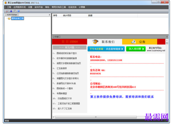Open FAQ 6 测量图元文字显示非常大
The image size is (173, 125).
66,79
